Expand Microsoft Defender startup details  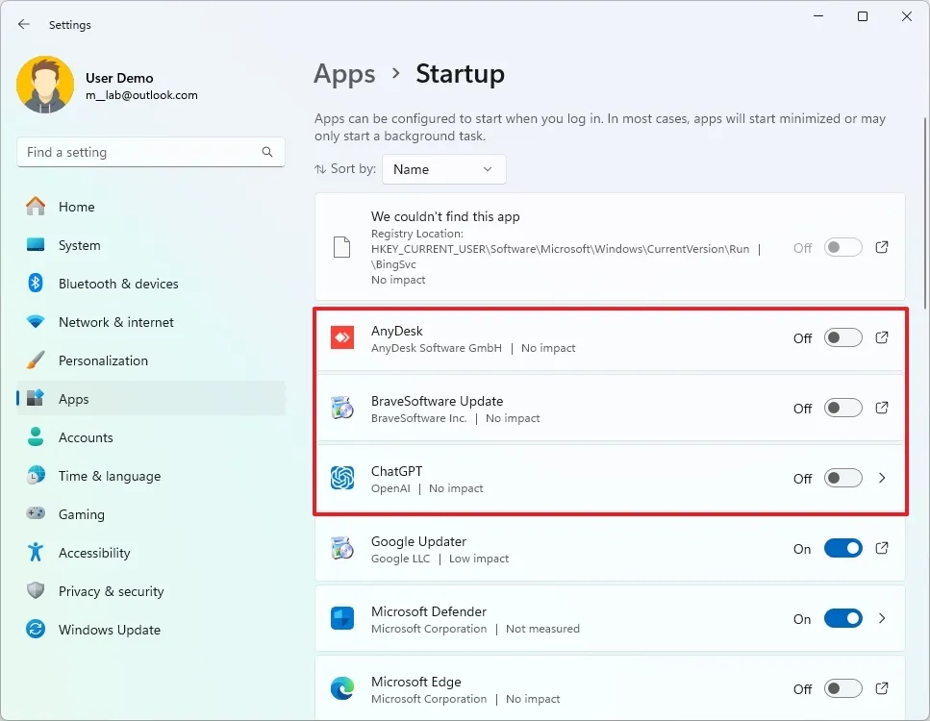(x=881, y=618)
